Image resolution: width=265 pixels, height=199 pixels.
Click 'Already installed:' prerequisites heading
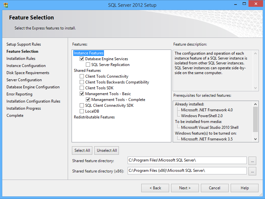coord(189,104)
